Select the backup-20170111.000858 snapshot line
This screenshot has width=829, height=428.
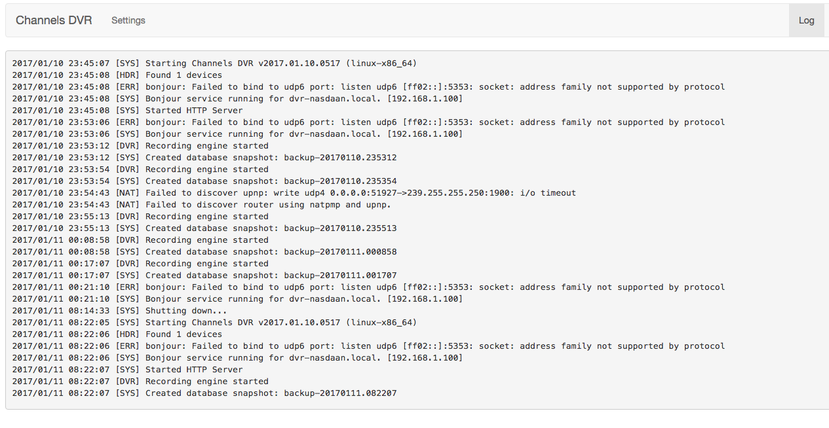pos(204,252)
